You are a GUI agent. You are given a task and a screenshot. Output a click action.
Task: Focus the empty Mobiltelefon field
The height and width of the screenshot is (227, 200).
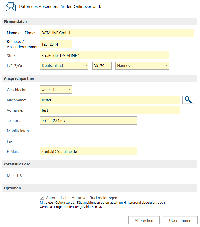(x=88, y=131)
